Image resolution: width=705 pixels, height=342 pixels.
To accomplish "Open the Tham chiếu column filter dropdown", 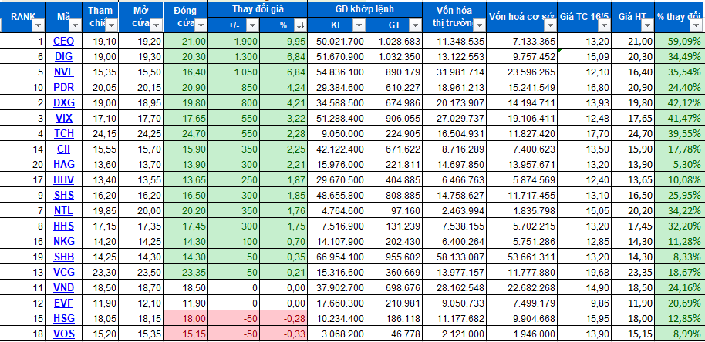I will (110, 25).
